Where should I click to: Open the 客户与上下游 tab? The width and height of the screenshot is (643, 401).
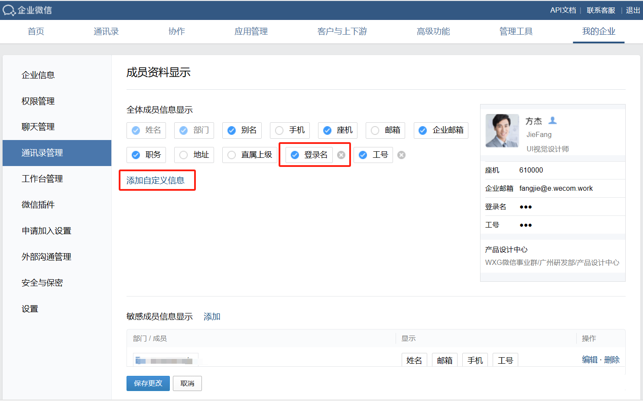[342, 31]
